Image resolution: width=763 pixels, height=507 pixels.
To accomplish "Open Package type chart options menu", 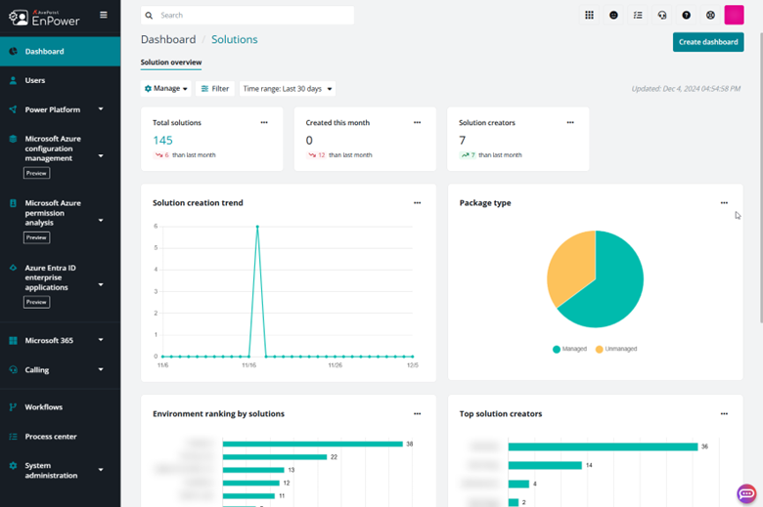I will (724, 203).
